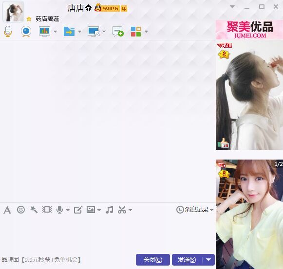The width and height of the screenshot is (283, 269).
Task: Open the 聚美优品 JUMEI.COM ad banner
Action: (249, 30)
